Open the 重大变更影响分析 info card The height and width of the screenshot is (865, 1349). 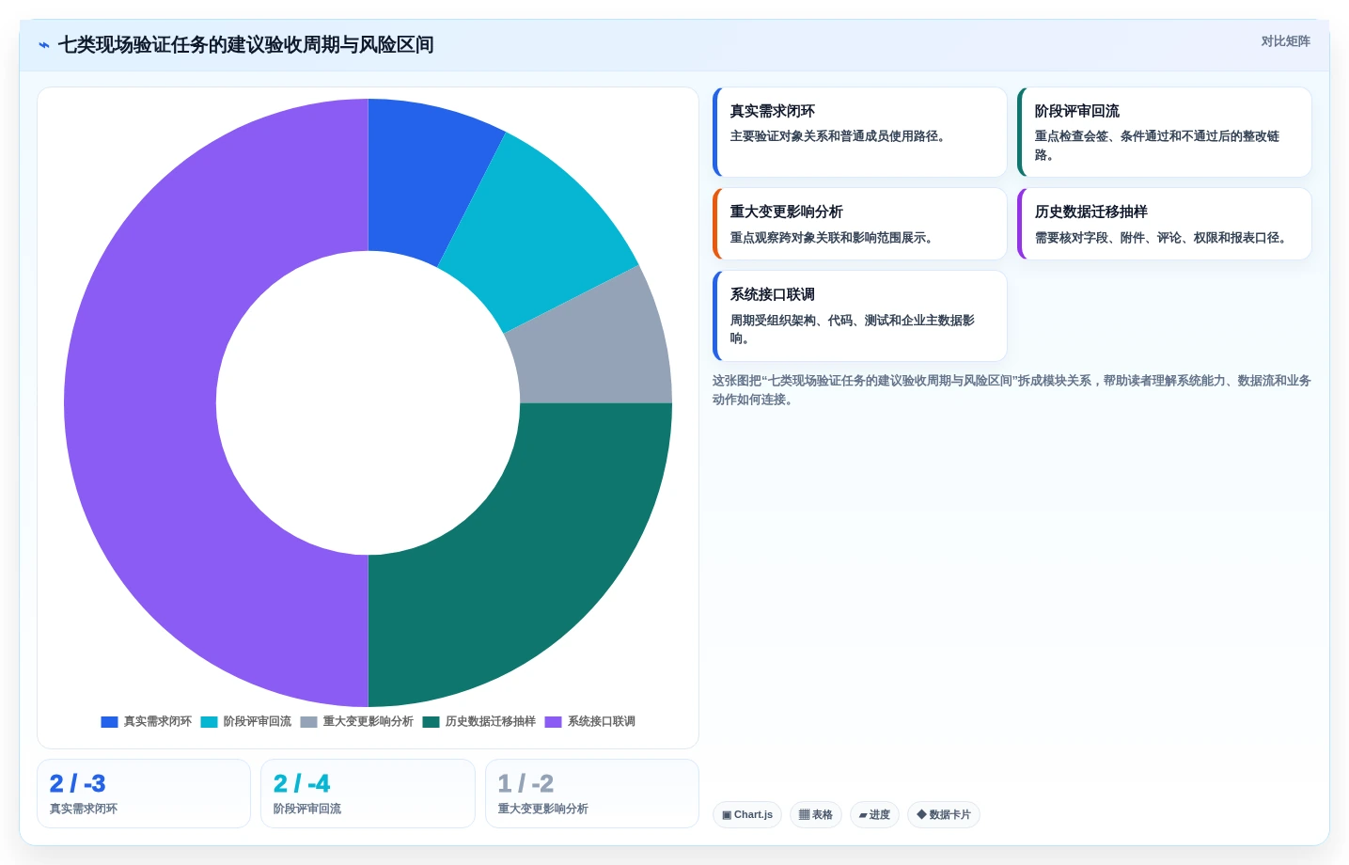coord(860,224)
